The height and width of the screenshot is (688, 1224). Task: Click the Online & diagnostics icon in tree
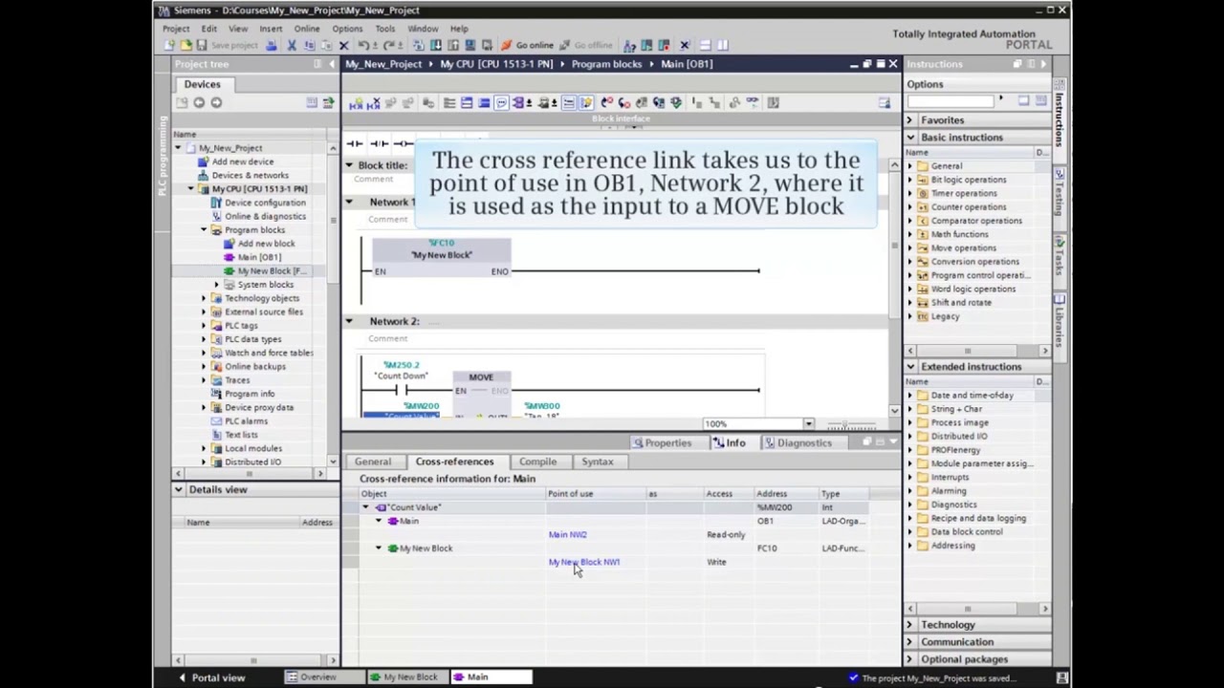tap(216, 216)
